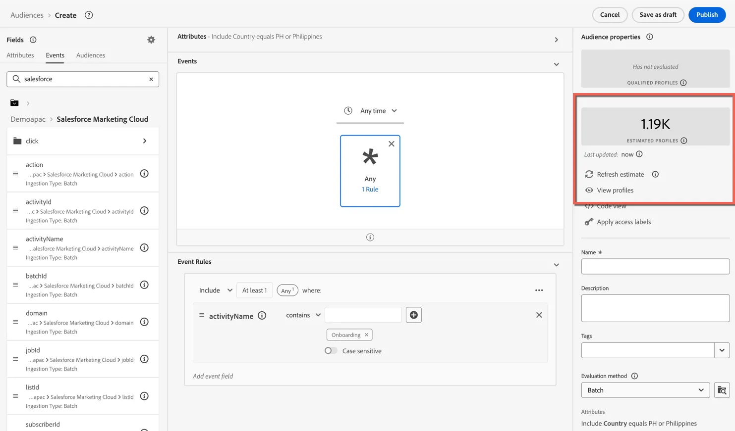Click the info icon below the events canvas
This screenshot has width=735, height=431.
click(x=370, y=238)
